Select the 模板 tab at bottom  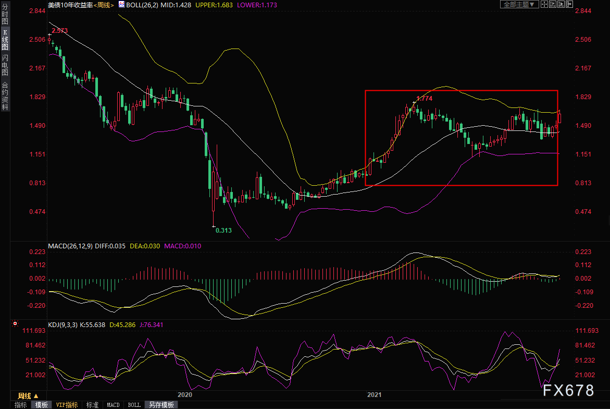tap(41, 405)
